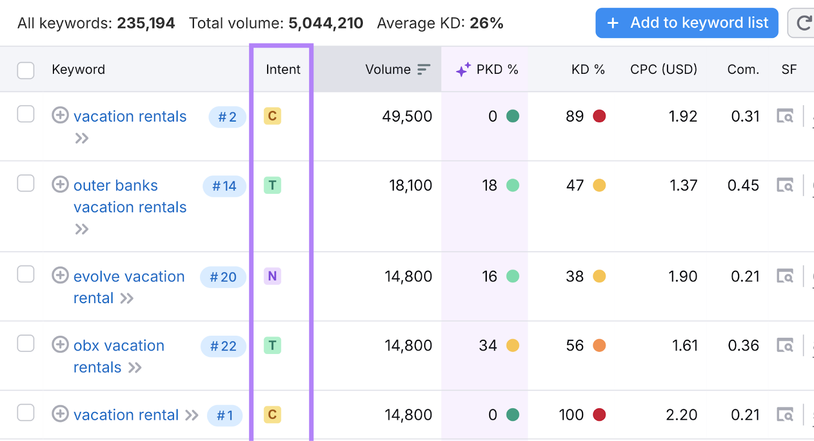Click Add to keyword list button
Viewport: 814px width, 441px height.
point(687,23)
